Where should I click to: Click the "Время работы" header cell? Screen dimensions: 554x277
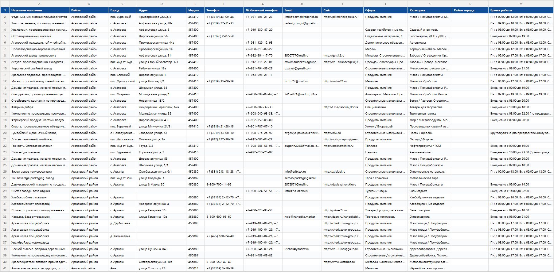pyautogui.click(x=521, y=10)
